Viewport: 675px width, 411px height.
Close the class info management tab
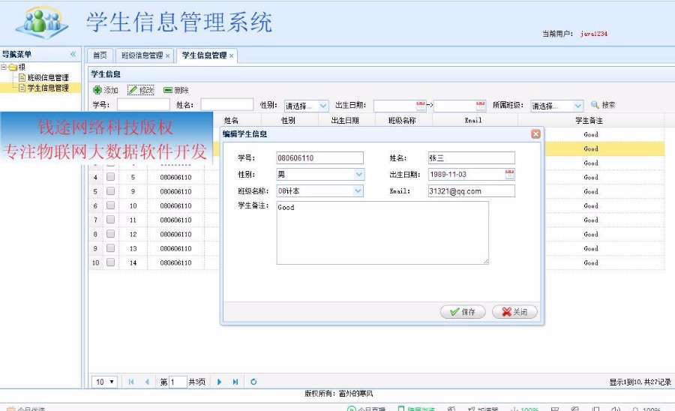[x=167, y=56]
